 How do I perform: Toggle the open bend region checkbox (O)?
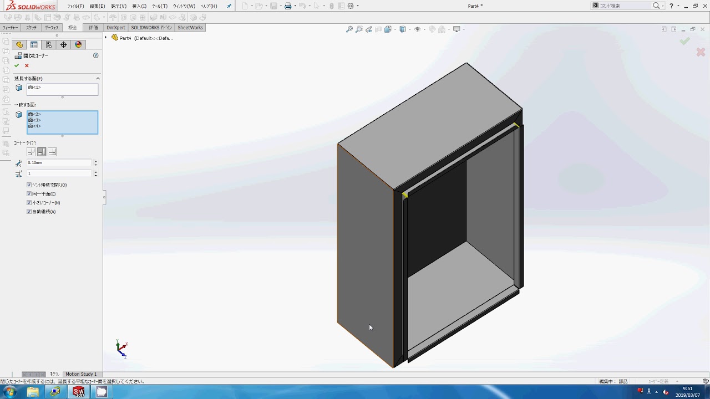click(29, 185)
